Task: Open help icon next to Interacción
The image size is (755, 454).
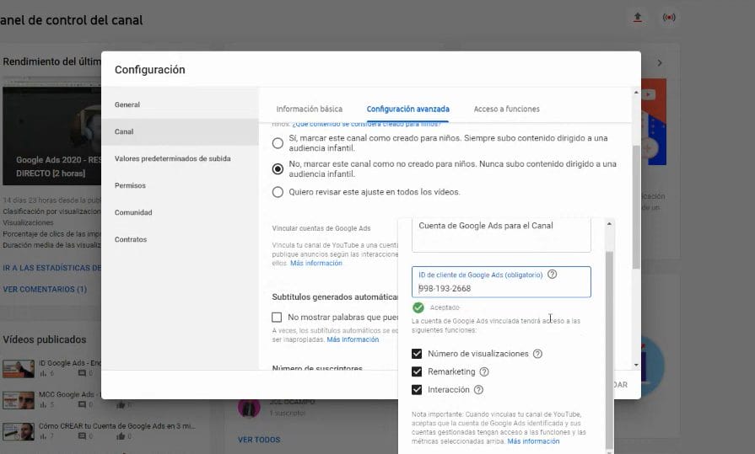Action: (478, 389)
